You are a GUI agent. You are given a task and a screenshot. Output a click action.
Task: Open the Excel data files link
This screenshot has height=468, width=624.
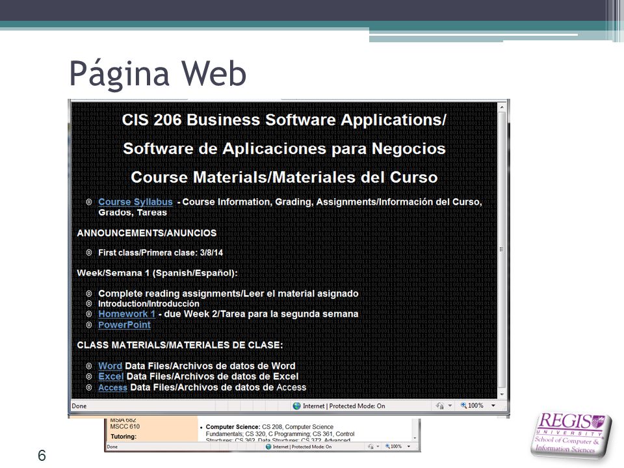click(111, 376)
